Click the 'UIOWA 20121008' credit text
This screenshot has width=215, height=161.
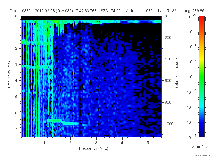(x=202, y=155)
